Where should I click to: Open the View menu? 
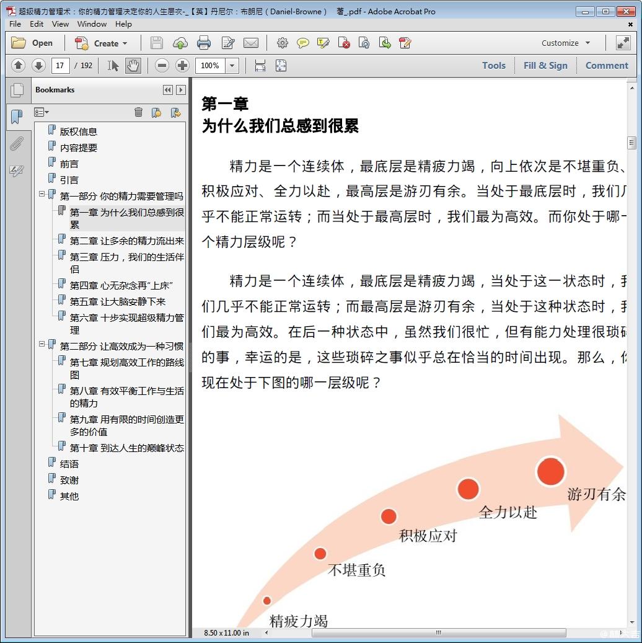click(60, 24)
